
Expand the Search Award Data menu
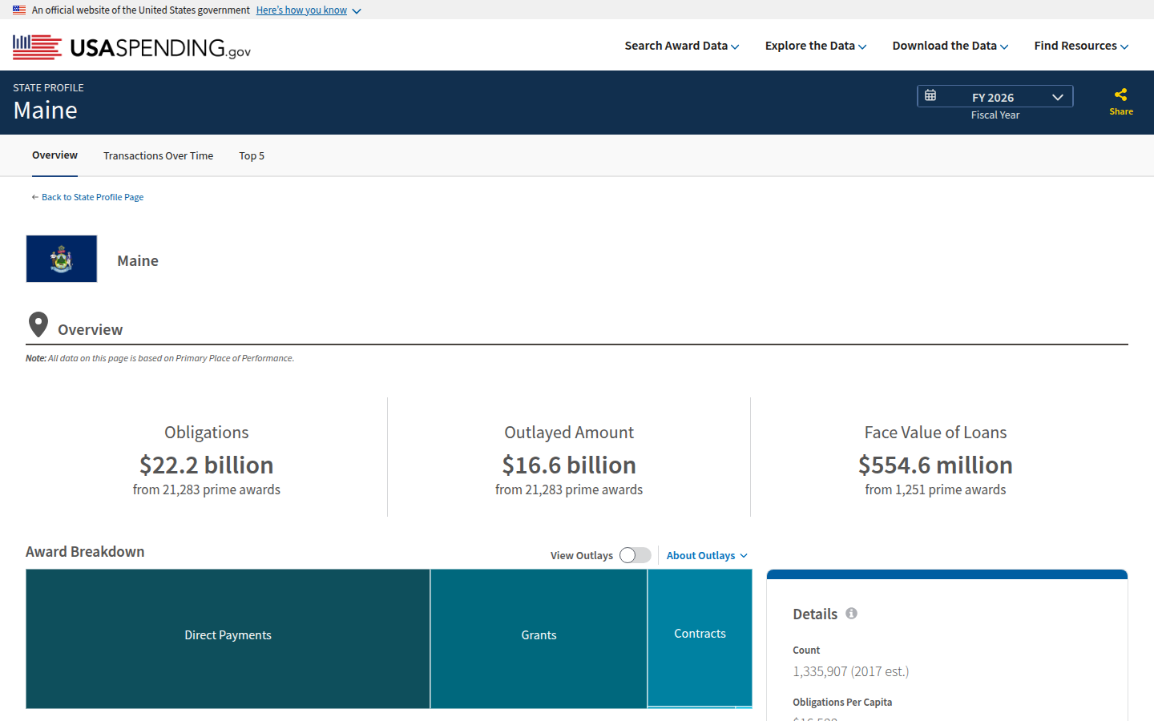point(682,46)
